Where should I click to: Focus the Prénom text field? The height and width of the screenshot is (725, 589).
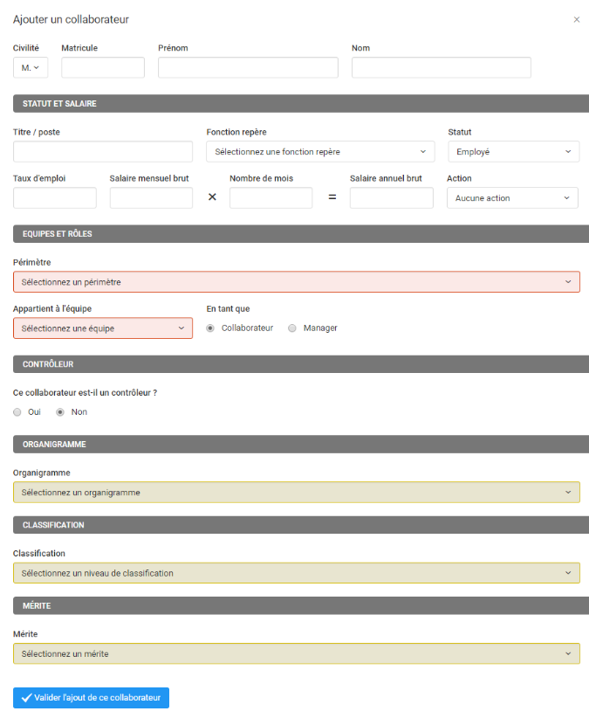[x=248, y=67]
